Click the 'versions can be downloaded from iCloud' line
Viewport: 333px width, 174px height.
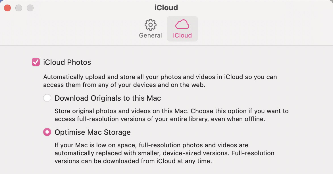tap(133, 161)
